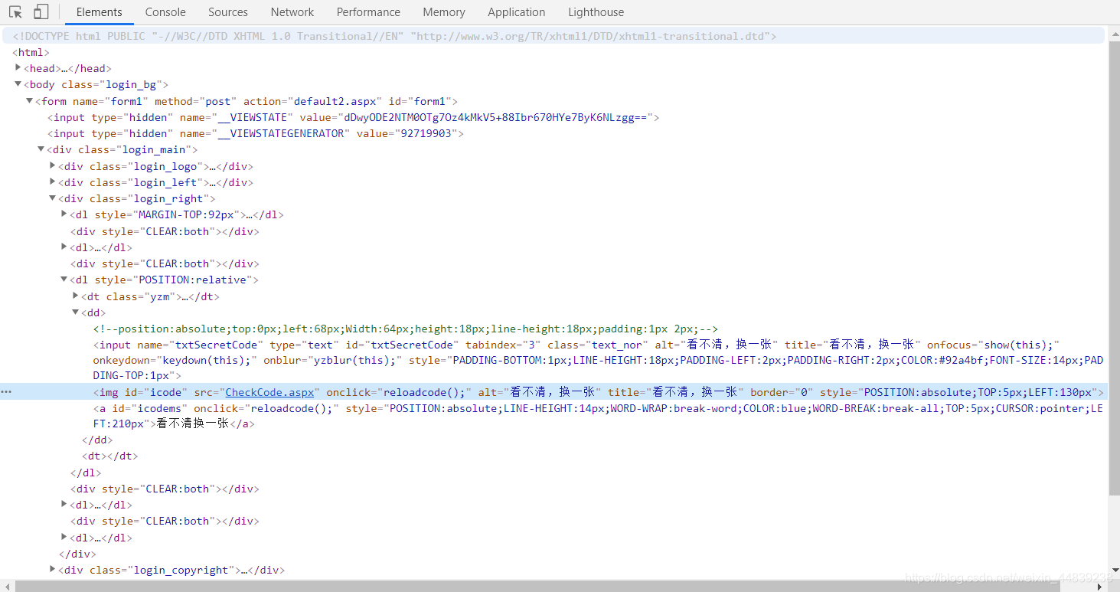This screenshot has width=1120, height=592.
Task: Activate the element inspector picker icon
Action: (15, 12)
